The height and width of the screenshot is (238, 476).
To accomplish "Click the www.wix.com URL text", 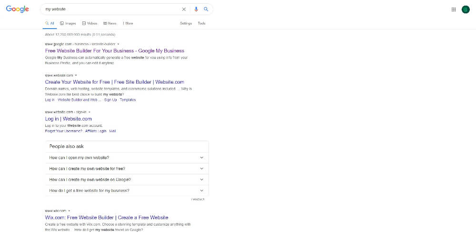I will [x=56, y=211].
